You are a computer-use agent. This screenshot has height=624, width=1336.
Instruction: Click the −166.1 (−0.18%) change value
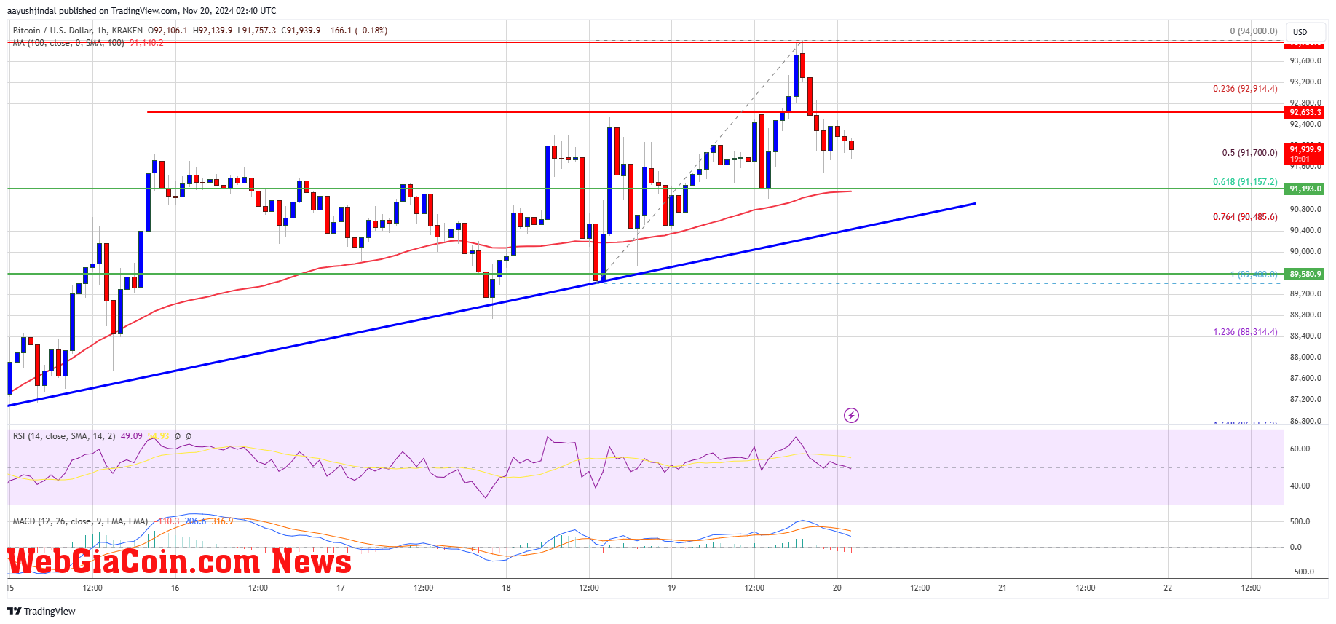coord(356,31)
